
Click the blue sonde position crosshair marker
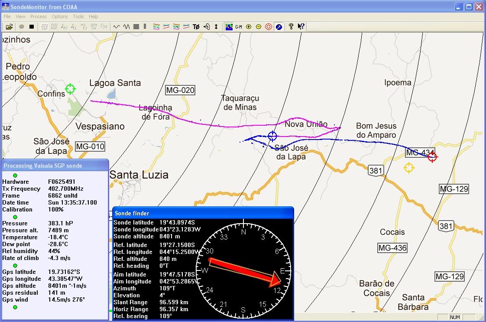pyautogui.click(x=272, y=136)
